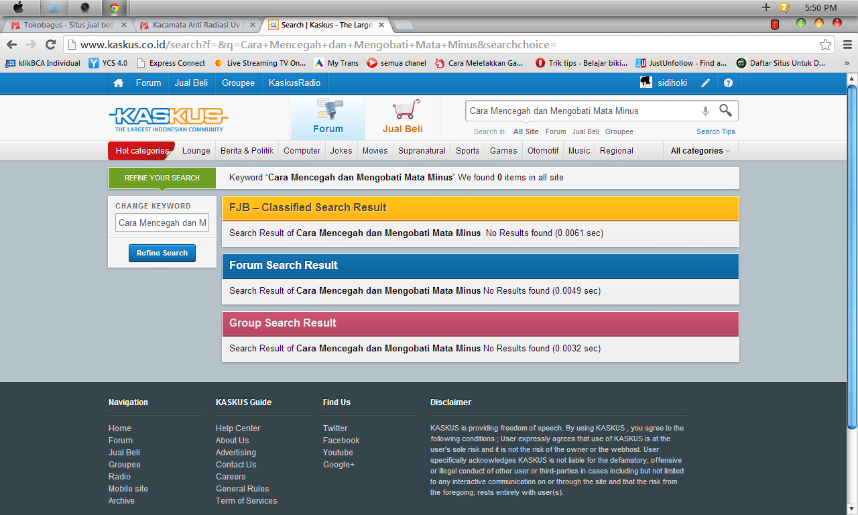Open Express Connect bookmark
This screenshot has height=515, width=858.
[x=171, y=63]
